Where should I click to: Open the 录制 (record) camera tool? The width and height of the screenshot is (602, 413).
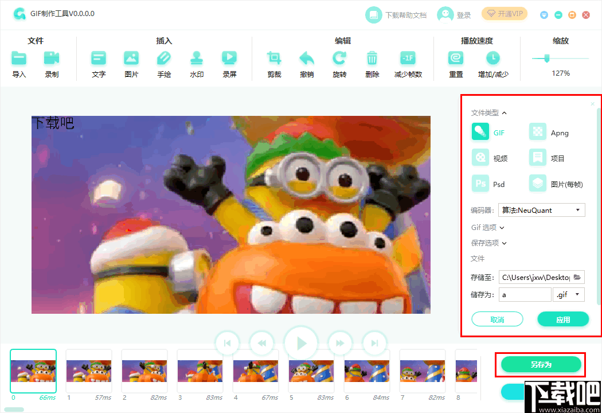[52, 58]
